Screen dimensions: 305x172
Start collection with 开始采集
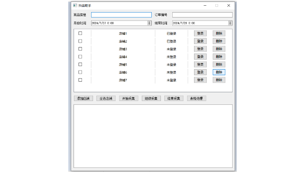tap(128, 98)
